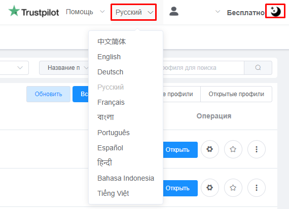This screenshot has width=289, height=209.
Task: Toggle dark mode moon icon
Action: click(x=275, y=12)
